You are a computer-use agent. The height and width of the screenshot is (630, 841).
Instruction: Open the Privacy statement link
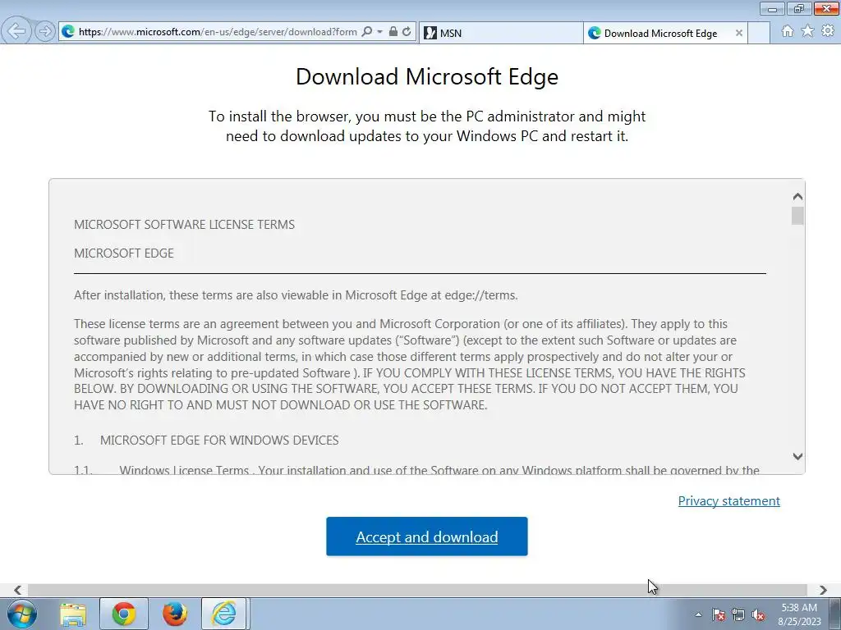[x=729, y=501]
